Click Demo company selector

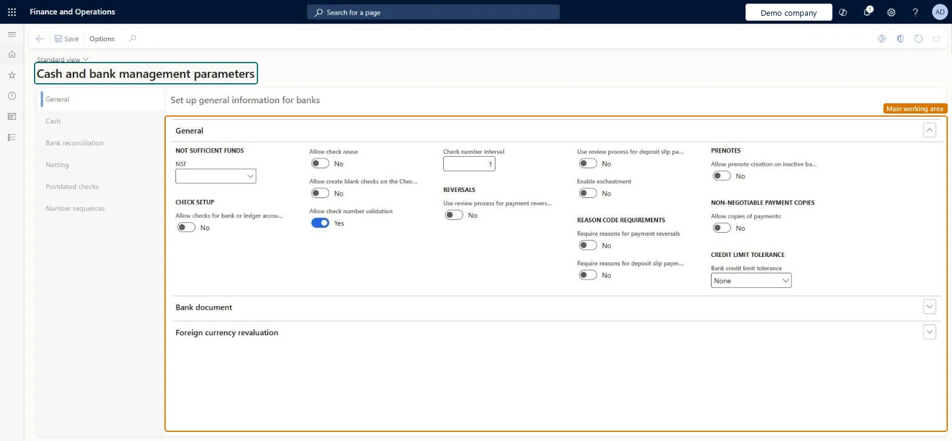coord(789,12)
